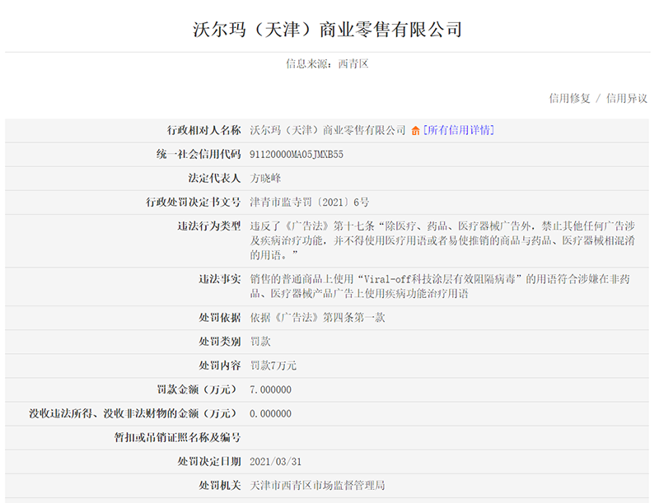Click the orange house credit icon
659x503 pixels.
coord(415,131)
